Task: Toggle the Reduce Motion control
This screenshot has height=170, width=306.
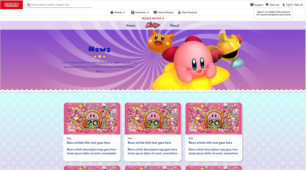Action: click(x=153, y=18)
